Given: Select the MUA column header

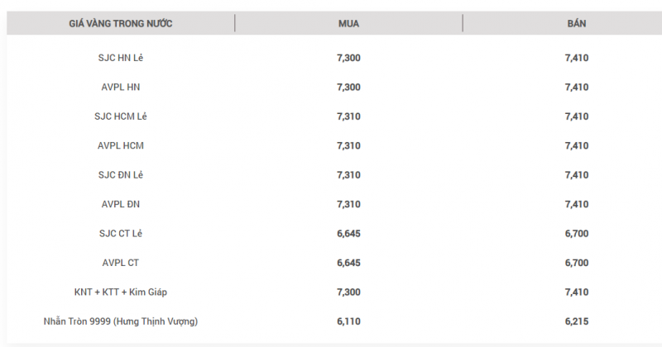Looking at the screenshot, I should click(x=348, y=24).
